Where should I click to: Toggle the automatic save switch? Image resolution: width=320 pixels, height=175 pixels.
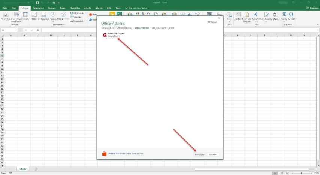31,3
